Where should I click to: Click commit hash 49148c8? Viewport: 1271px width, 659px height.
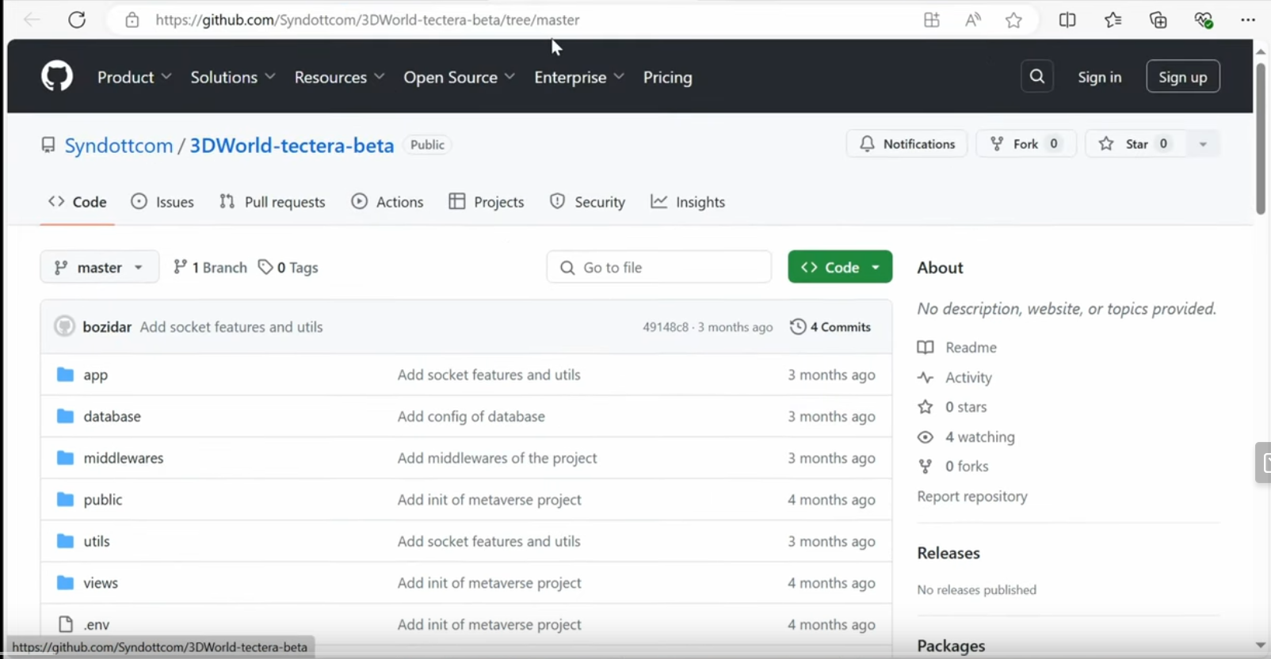[666, 327]
